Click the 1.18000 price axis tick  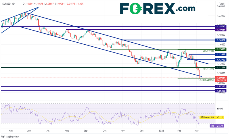click(221, 35)
